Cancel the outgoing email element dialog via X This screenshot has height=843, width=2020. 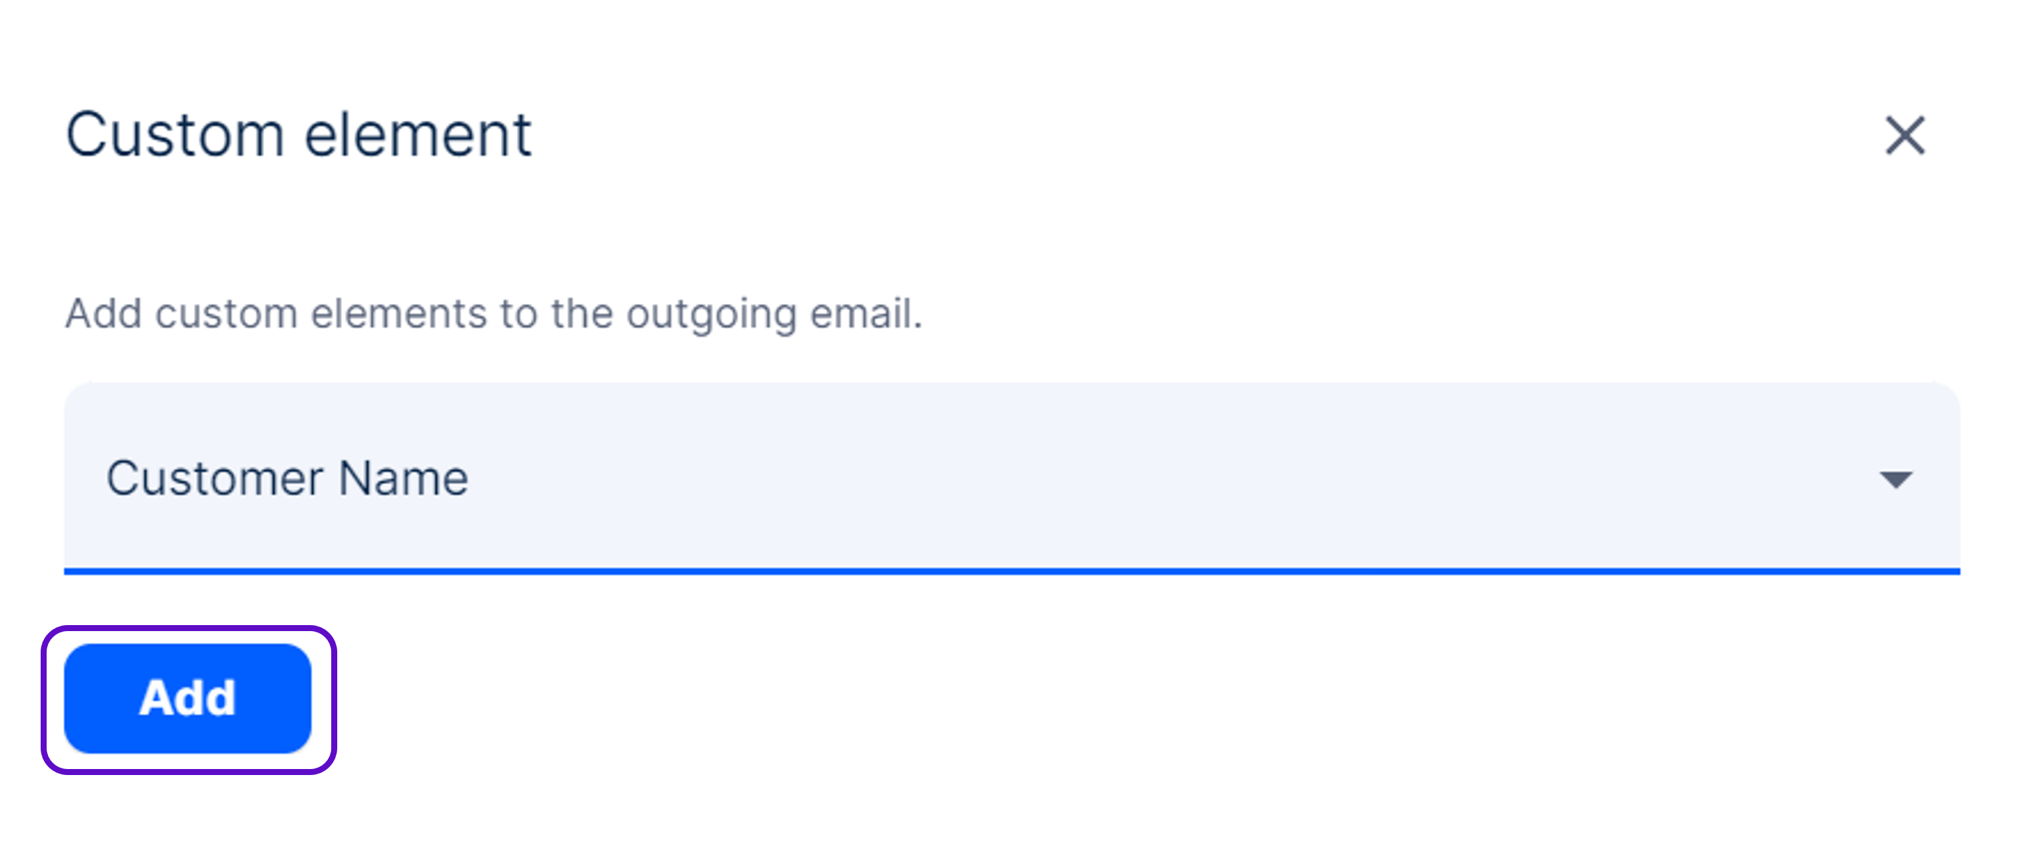point(1904,136)
